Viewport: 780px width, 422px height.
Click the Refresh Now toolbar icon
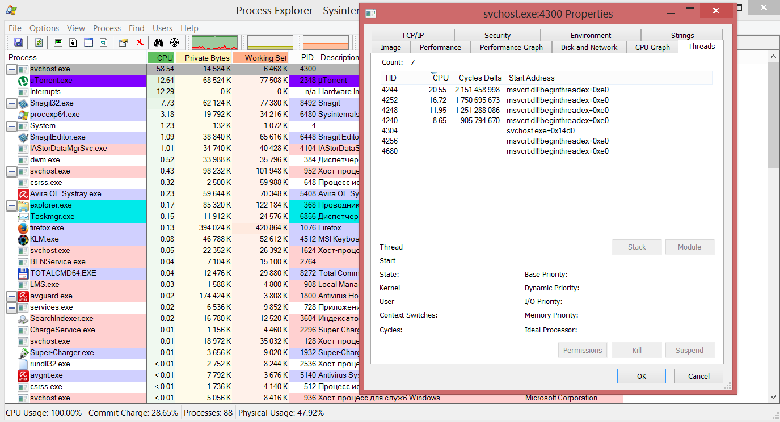pyautogui.click(x=39, y=43)
